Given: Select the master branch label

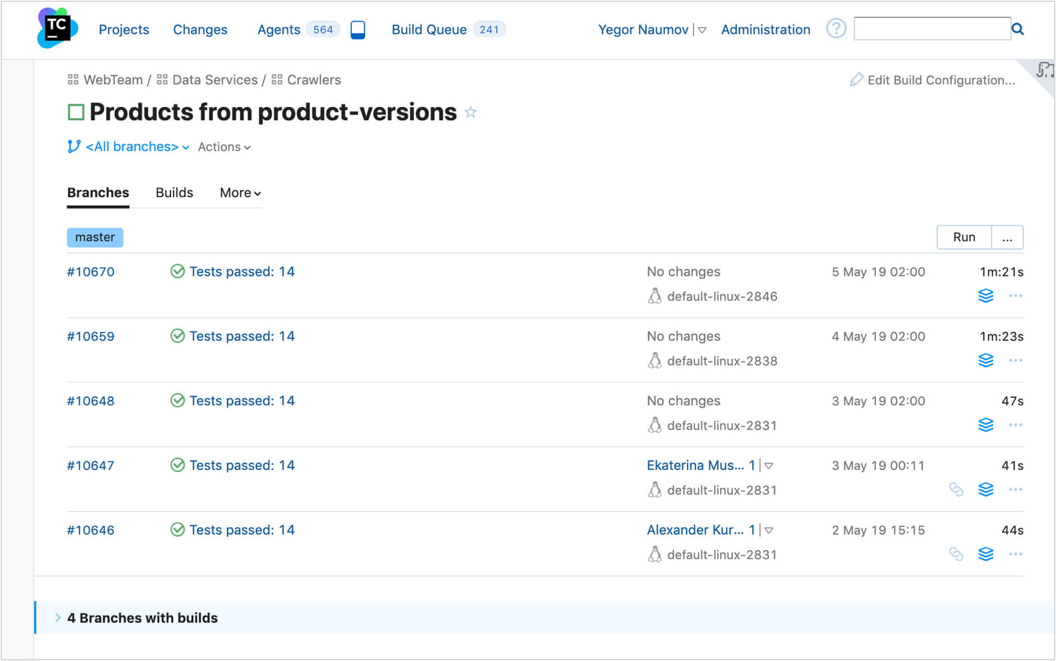Looking at the screenshot, I should click(95, 238).
